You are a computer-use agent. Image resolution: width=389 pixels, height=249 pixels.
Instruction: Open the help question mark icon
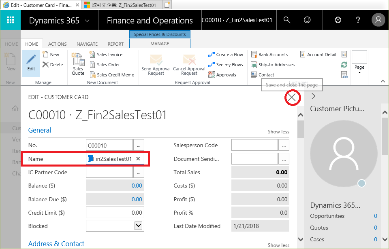click(358, 20)
